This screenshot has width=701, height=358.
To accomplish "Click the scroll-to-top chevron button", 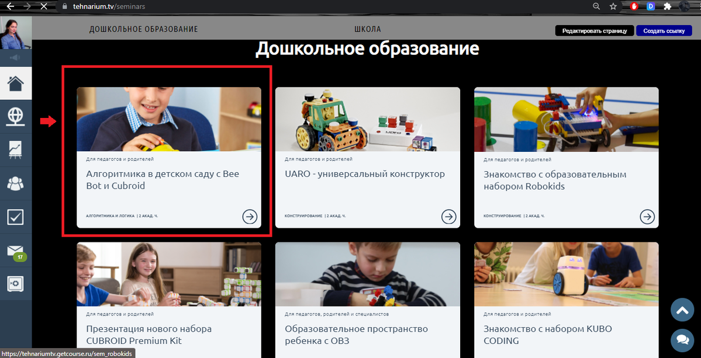I will 682,310.
